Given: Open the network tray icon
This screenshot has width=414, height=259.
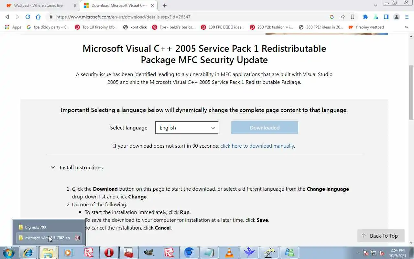Looking at the screenshot, I should coord(374,253).
